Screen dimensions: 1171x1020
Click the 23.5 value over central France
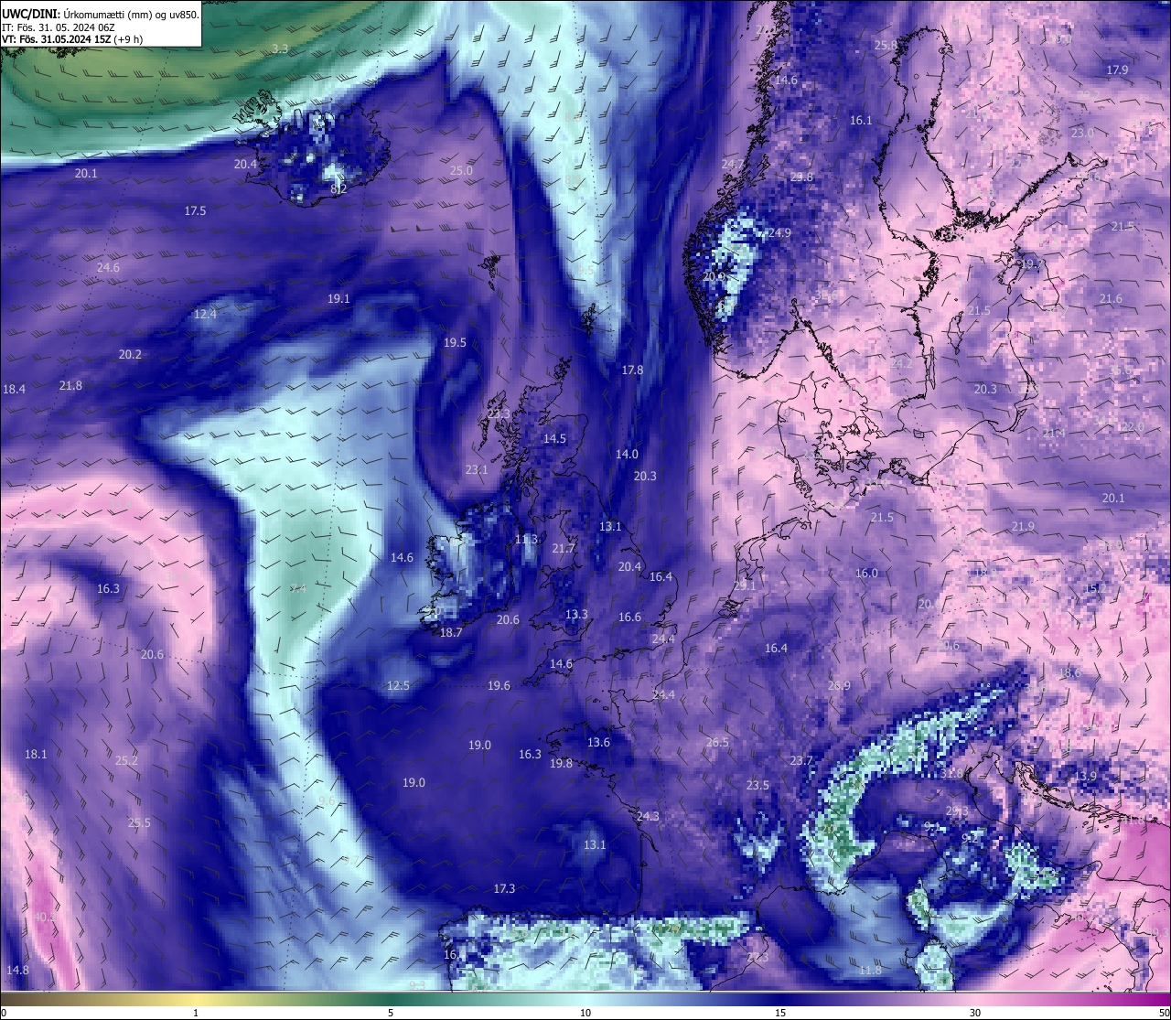[x=757, y=785]
